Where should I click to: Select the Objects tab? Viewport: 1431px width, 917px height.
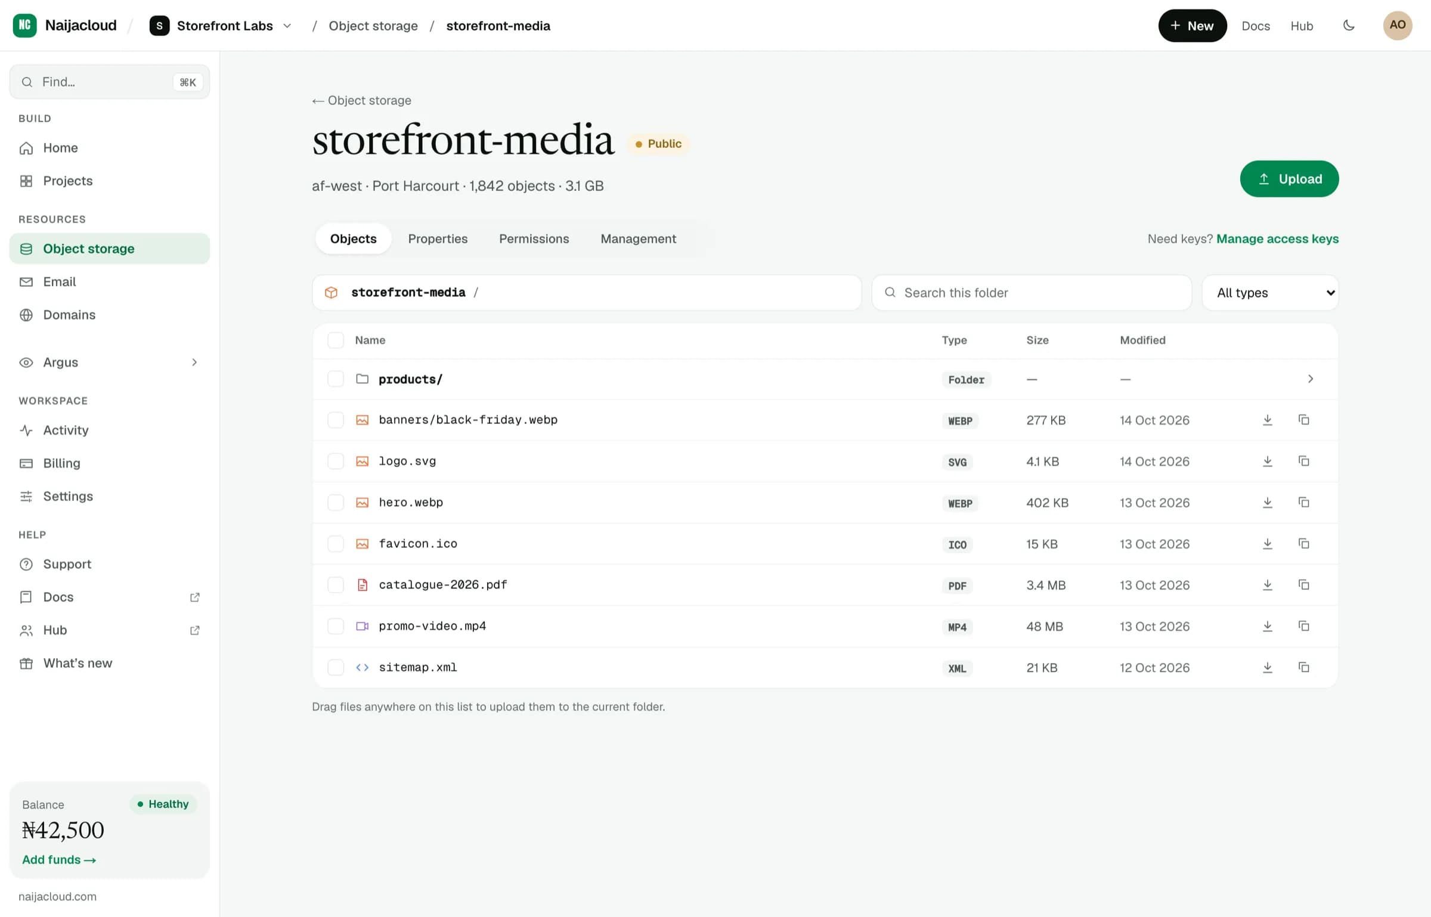pyautogui.click(x=353, y=238)
